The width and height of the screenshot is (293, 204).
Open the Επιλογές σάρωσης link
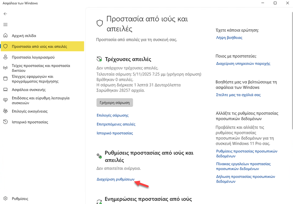[x=113, y=115]
